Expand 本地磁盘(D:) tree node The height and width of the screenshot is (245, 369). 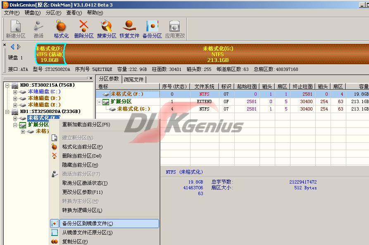(15, 99)
